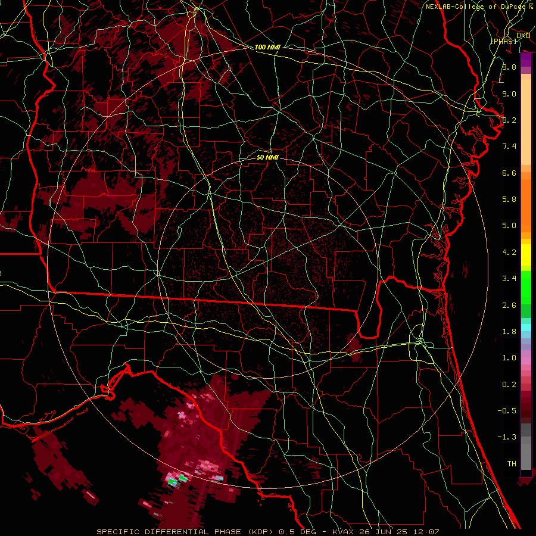This screenshot has width=536, height=536.
Task: Click the 9.8 value on the color scale
Action: tap(509, 67)
